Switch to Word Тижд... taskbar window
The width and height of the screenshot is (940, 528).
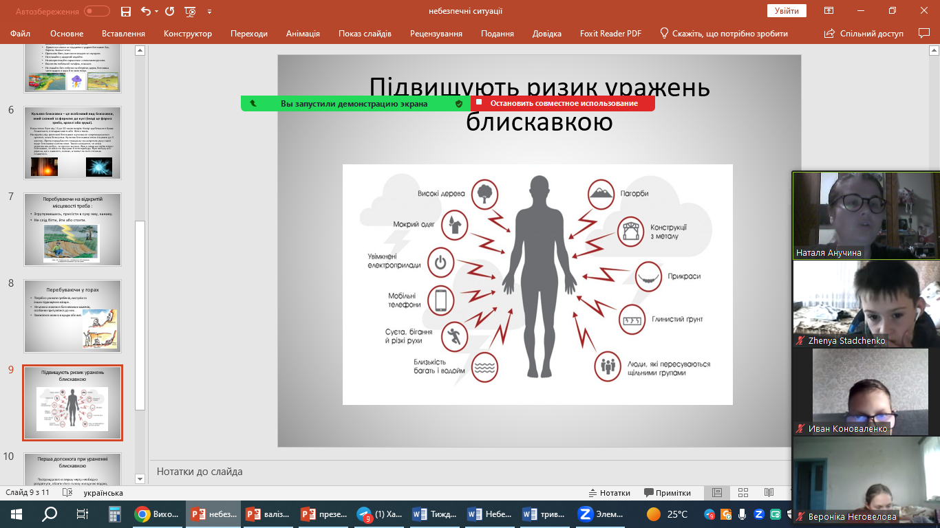point(434,514)
